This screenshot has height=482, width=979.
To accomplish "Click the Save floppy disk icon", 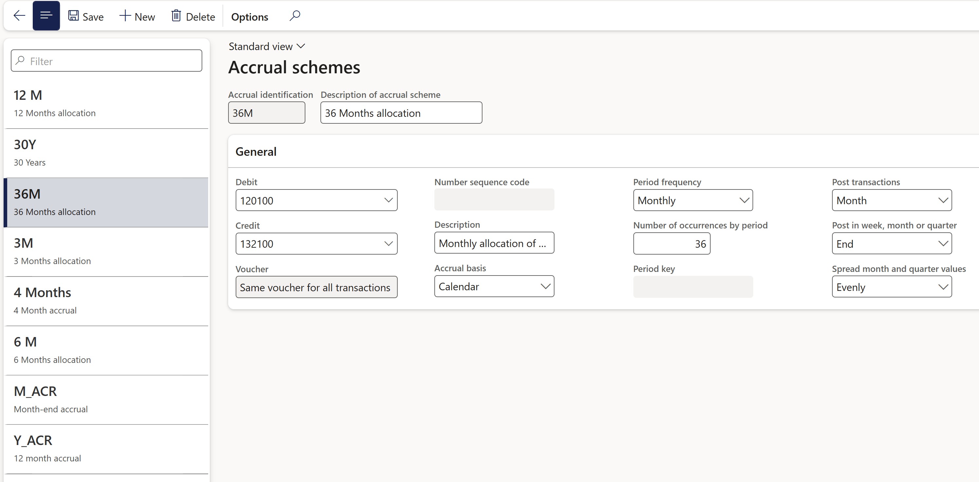I will click(73, 16).
